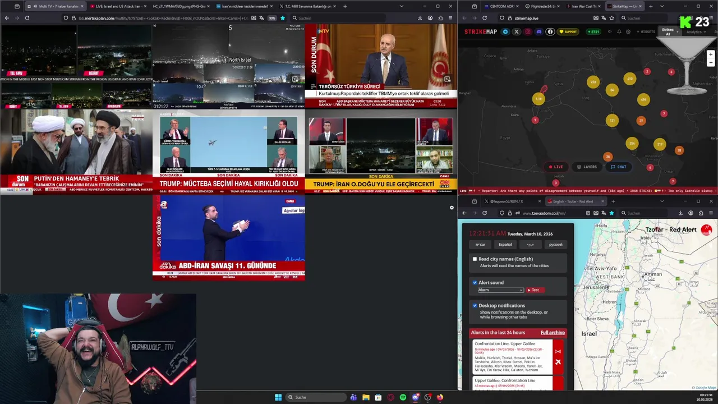Test the alert sound
The height and width of the screenshot is (404, 718).
click(535, 290)
